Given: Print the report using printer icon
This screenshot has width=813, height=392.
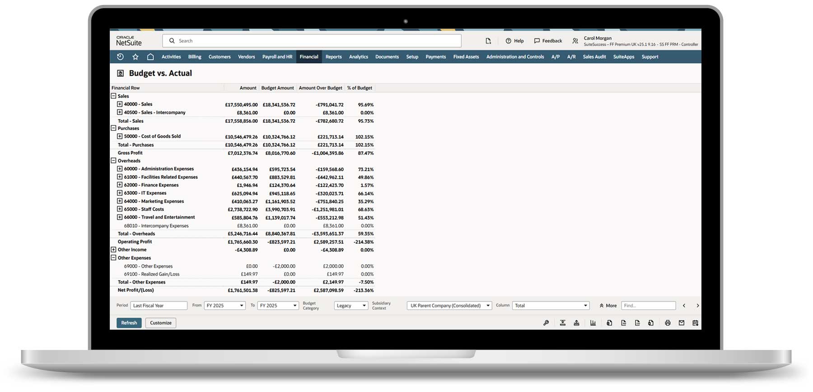Looking at the screenshot, I should pos(668,323).
